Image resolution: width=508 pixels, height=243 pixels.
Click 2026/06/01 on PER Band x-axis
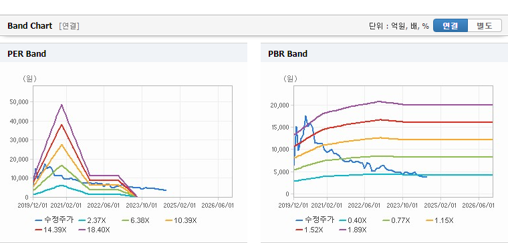coord(217,206)
